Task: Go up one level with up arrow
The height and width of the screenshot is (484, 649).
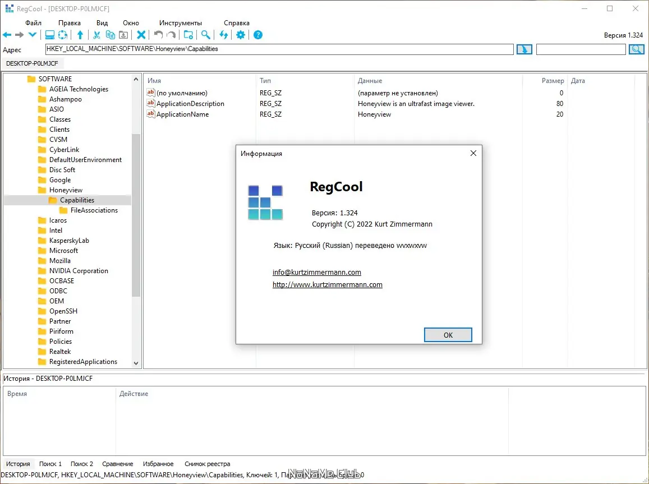Action: (80, 35)
